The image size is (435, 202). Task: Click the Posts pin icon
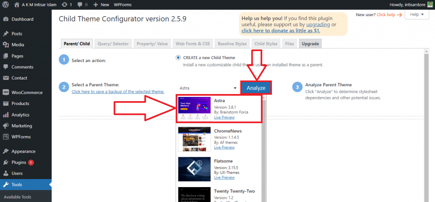pos(6,34)
